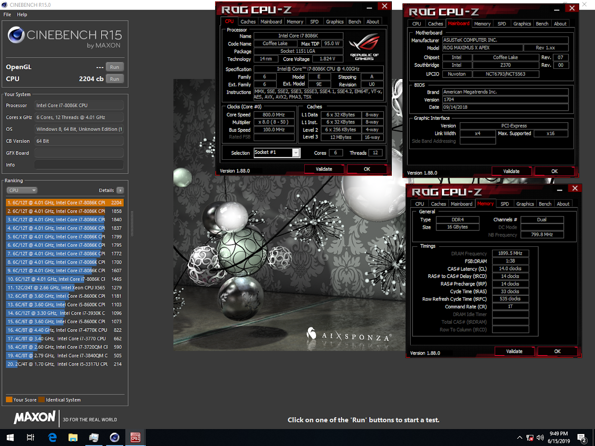595x446 pixels.
Task: Click OK in the Mainboard window
Action: (x=555, y=171)
